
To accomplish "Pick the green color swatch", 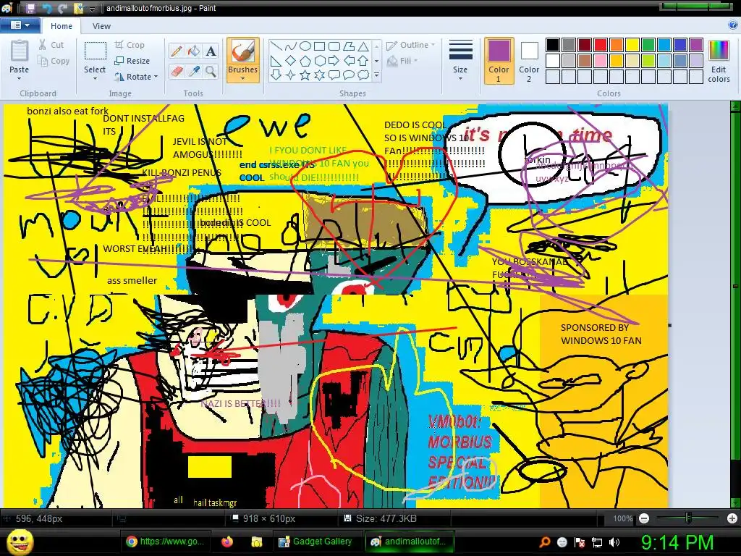I will click(648, 45).
